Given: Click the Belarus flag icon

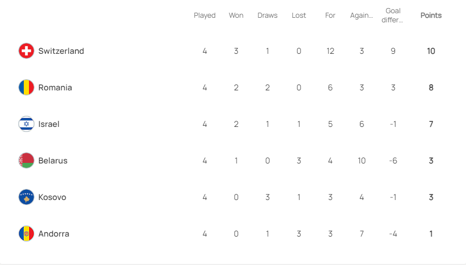Looking at the screenshot, I should click(x=26, y=160).
